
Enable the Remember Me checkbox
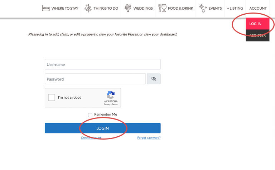[x=90, y=115]
